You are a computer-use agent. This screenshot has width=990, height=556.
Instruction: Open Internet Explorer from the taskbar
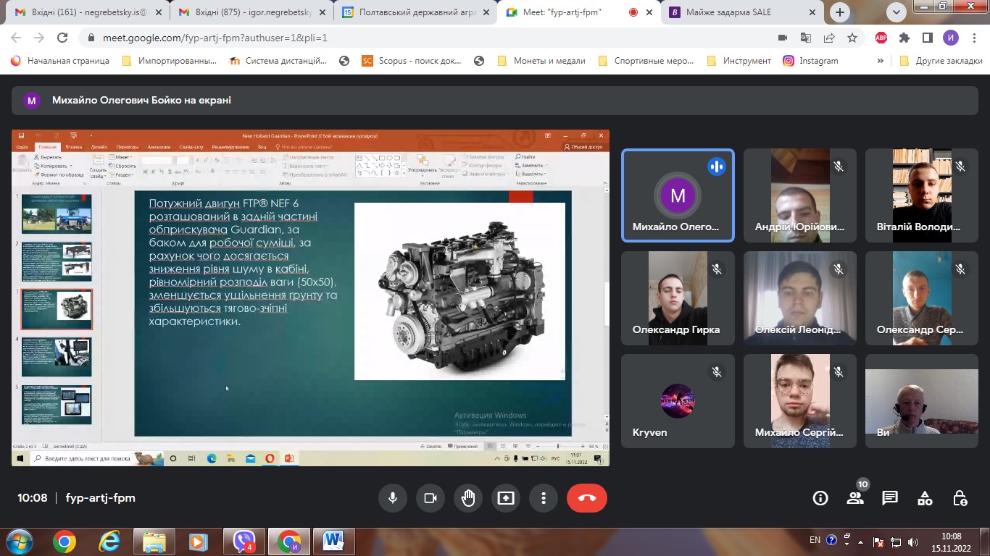(109, 541)
